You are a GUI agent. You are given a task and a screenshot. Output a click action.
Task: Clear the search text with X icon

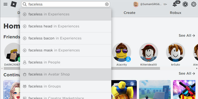pyautogui.click(x=107, y=4)
